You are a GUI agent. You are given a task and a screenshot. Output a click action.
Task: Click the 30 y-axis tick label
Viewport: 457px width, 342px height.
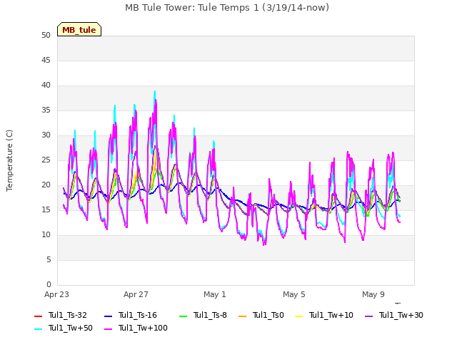[x=46, y=135]
